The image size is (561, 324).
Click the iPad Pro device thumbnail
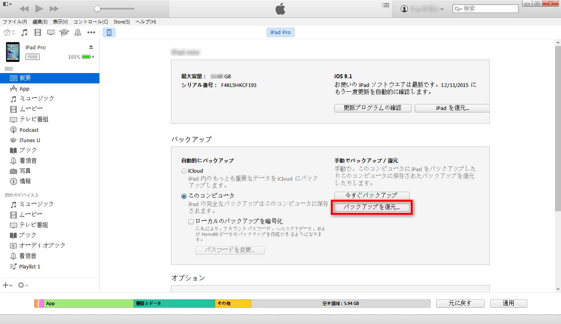pos(13,52)
